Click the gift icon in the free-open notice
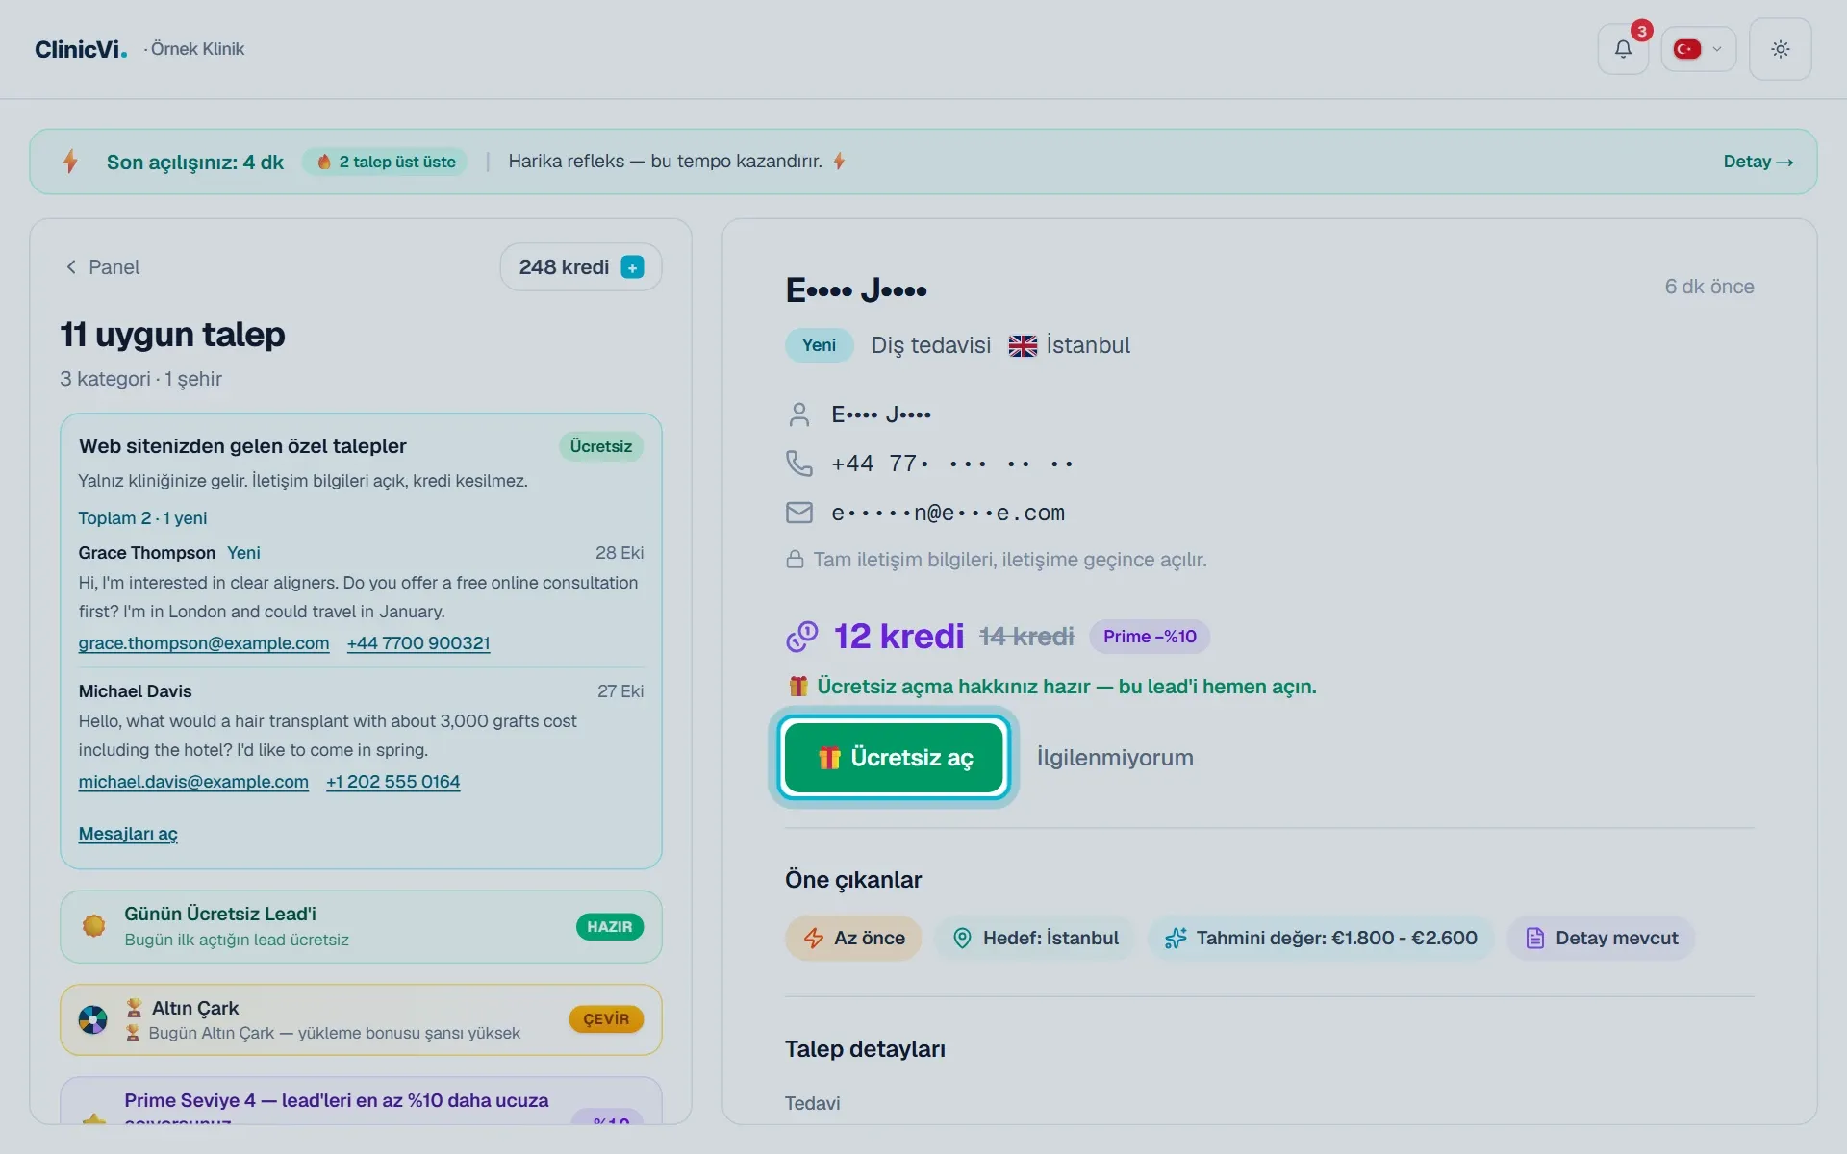 (797, 687)
